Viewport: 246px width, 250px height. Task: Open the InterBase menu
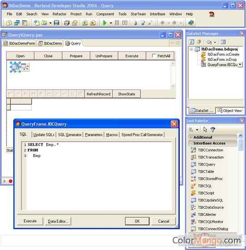coord(157,14)
